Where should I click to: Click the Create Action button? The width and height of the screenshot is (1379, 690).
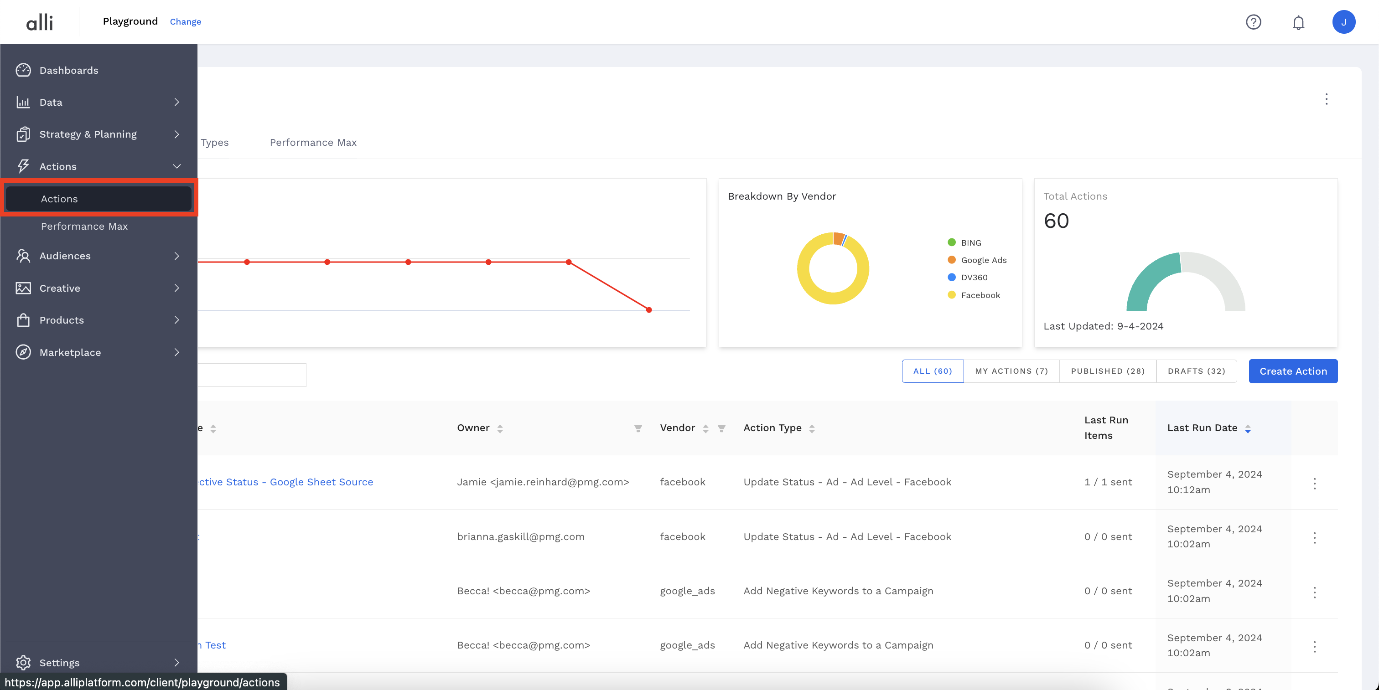pos(1293,371)
